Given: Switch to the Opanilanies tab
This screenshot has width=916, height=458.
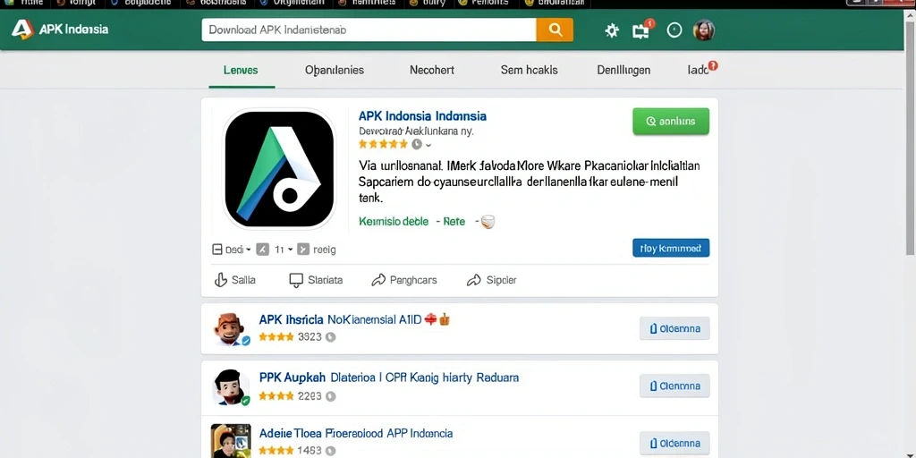Looking at the screenshot, I should click(x=335, y=70).
